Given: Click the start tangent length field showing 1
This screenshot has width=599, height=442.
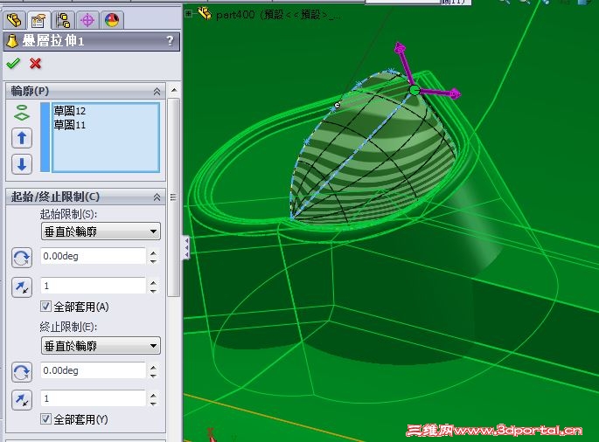Looking at the screenshot, I should click(94, 286).
